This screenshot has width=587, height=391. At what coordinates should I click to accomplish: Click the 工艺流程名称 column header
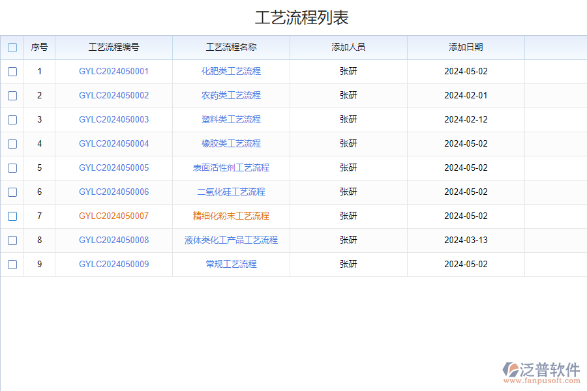point(231,48)
